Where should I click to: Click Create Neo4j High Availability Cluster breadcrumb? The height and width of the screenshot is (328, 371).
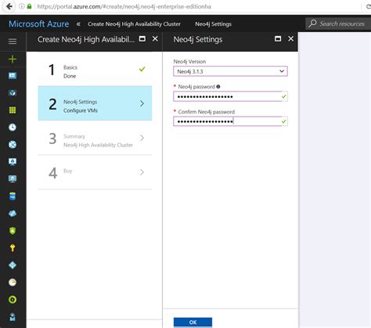tap(134, 24)
